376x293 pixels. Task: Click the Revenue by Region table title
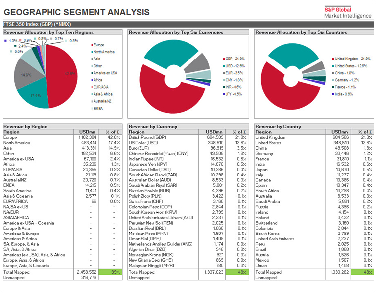(x=25, y=127)
